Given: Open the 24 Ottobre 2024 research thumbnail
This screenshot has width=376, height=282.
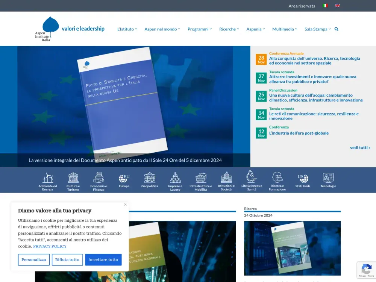Looking at the screenshot, I should pos(293,248).
